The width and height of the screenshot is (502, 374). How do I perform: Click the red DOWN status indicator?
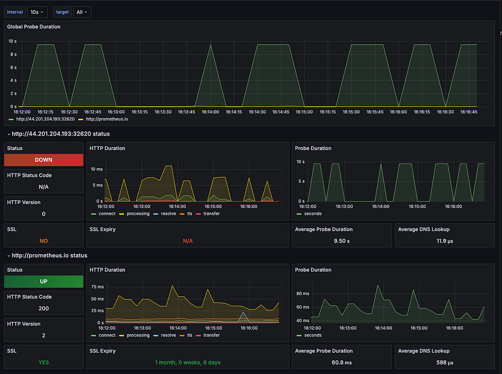tap(44, 160)
